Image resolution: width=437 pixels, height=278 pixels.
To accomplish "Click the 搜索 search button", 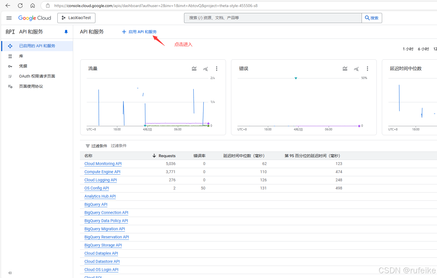I will [372, 18].
